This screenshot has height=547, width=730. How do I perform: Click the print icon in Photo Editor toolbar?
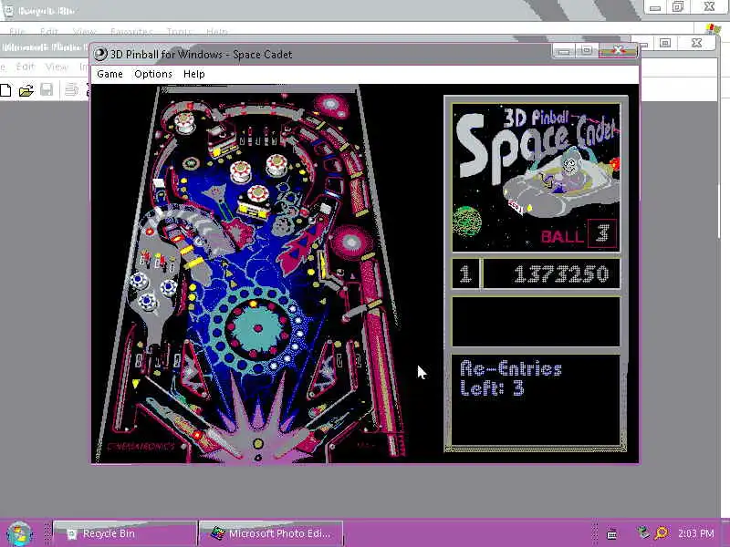tap(71, 89)
